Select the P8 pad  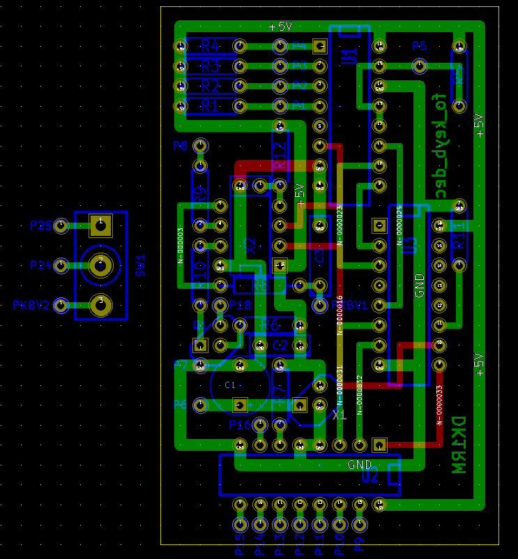(200, 145)
